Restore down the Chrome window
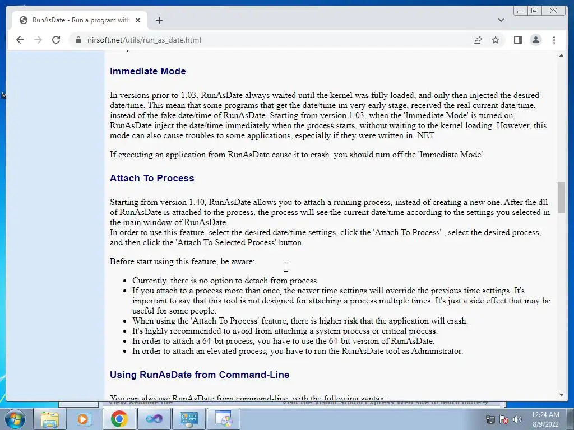The width and height of the screenshot is (574, 430). pos(535,11)
